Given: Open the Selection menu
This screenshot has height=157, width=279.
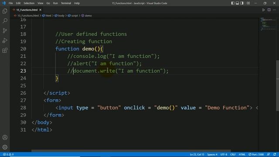Looking at the screenshot, I should pos(29,3).
